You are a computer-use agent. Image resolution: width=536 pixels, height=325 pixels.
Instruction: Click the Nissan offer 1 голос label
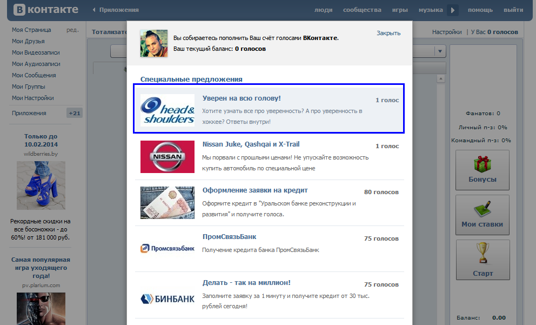(387, 146)
